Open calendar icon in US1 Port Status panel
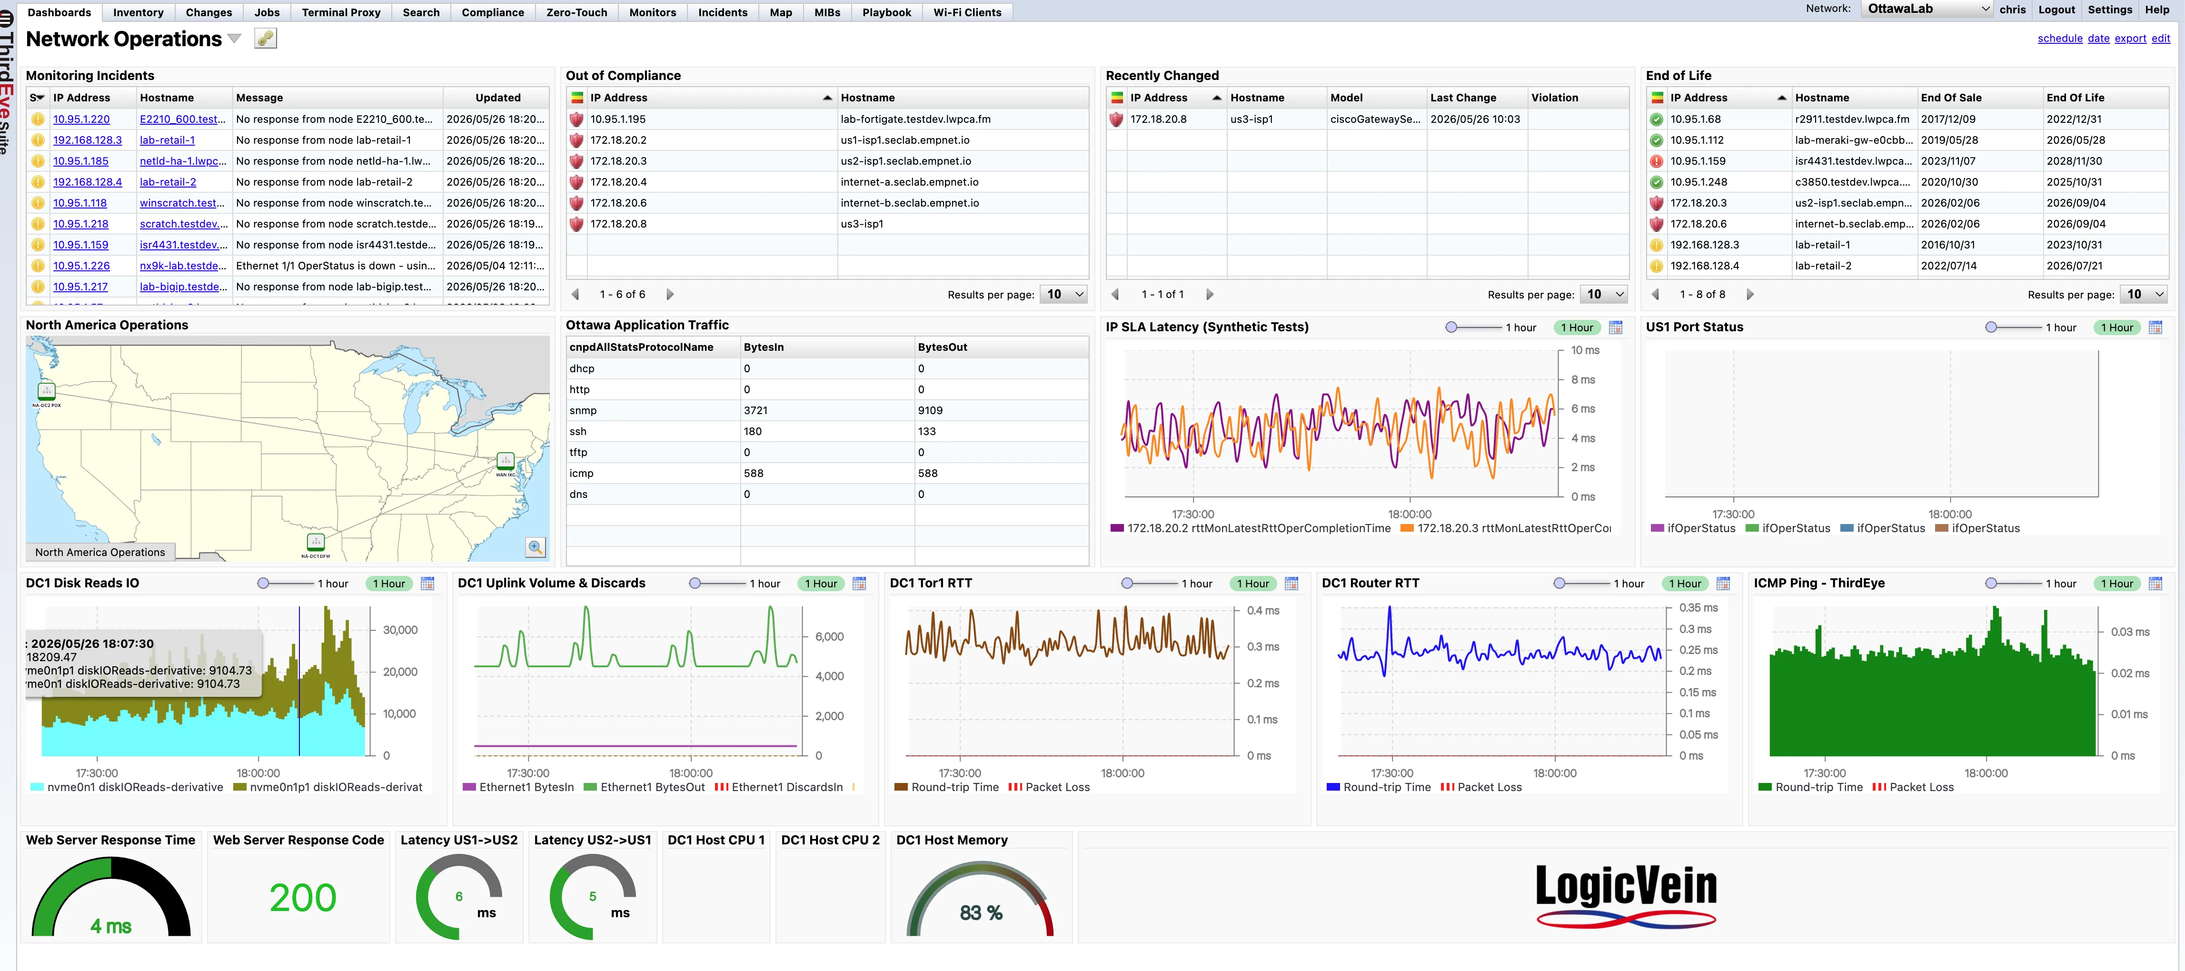 (2155, 327)
